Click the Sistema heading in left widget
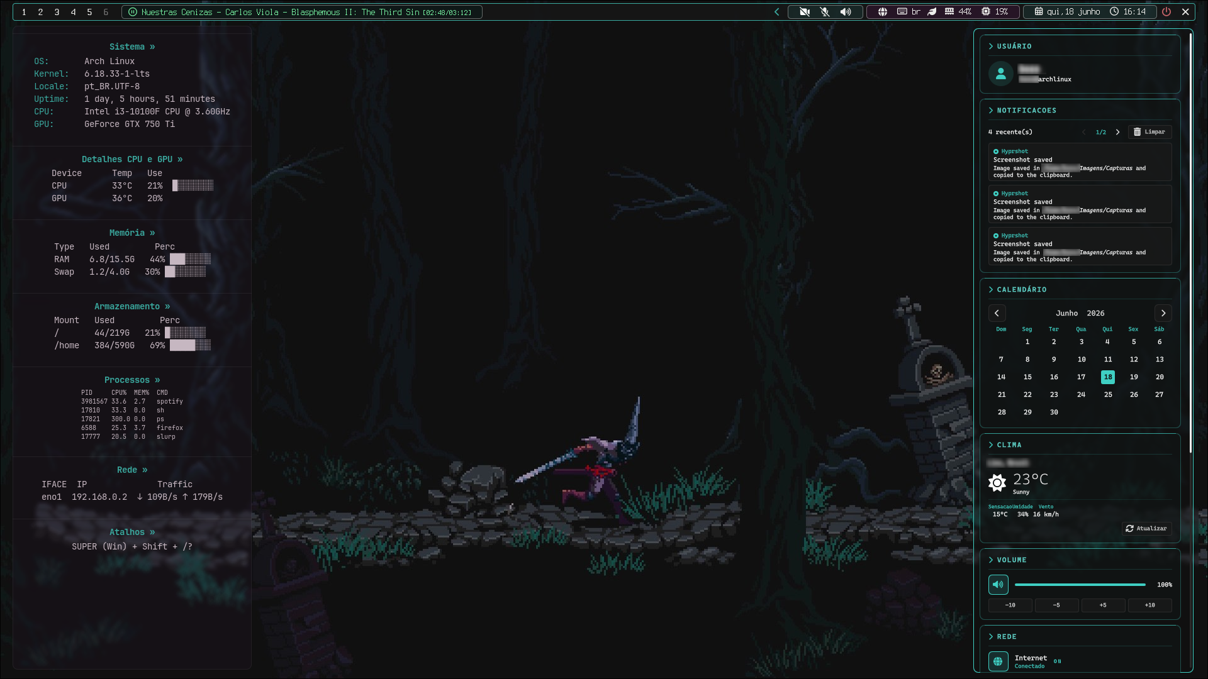The height and width of the screenshot is (679, 1208). tap(132, 47)
